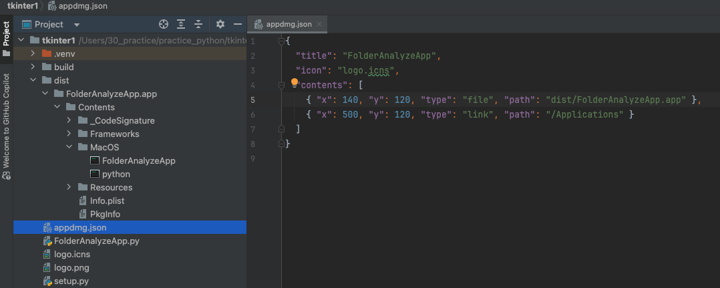Fold the contents array in gutter
The image size is (720, 288).
(x=281, y=85)
